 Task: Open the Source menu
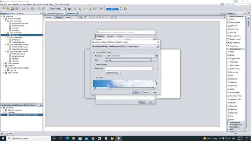23,4
